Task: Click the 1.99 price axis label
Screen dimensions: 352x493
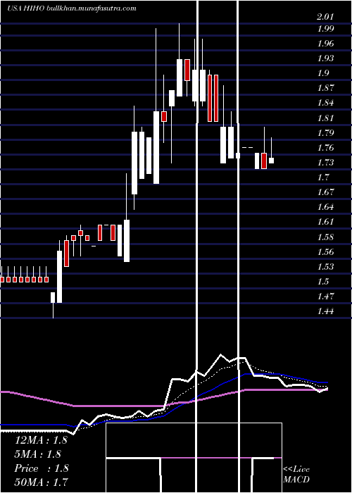Action: [325, 29]
